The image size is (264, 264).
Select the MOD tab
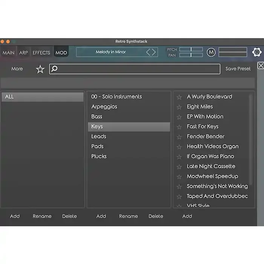[x=61, y=53]
